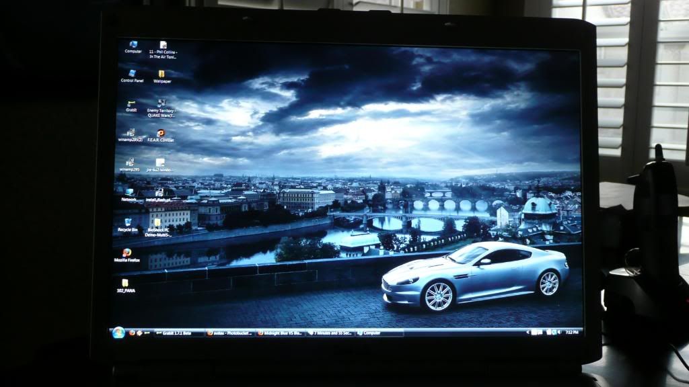
Task: Select the winamp295 installer icon
Action: pos(130,165)
